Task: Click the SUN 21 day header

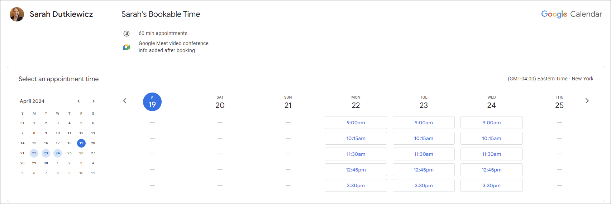Action: point(288,103)
